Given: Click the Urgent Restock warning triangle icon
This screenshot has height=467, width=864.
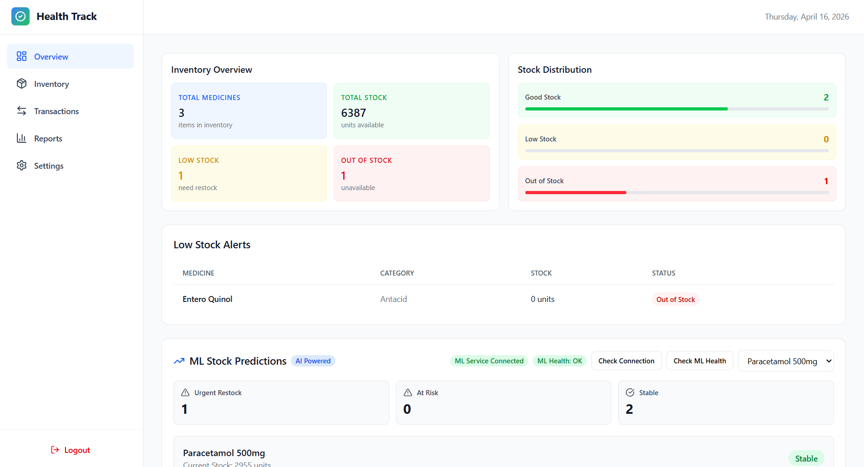Looking at the screenshot, I should point(185,392).
